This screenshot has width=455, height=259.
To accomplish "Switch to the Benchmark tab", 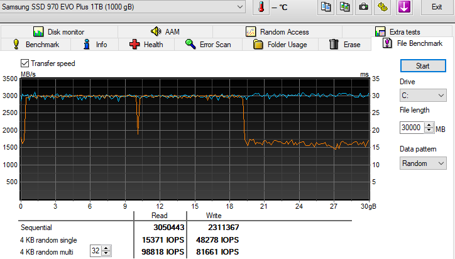I will pyautogui.click(x=36, y=45).
